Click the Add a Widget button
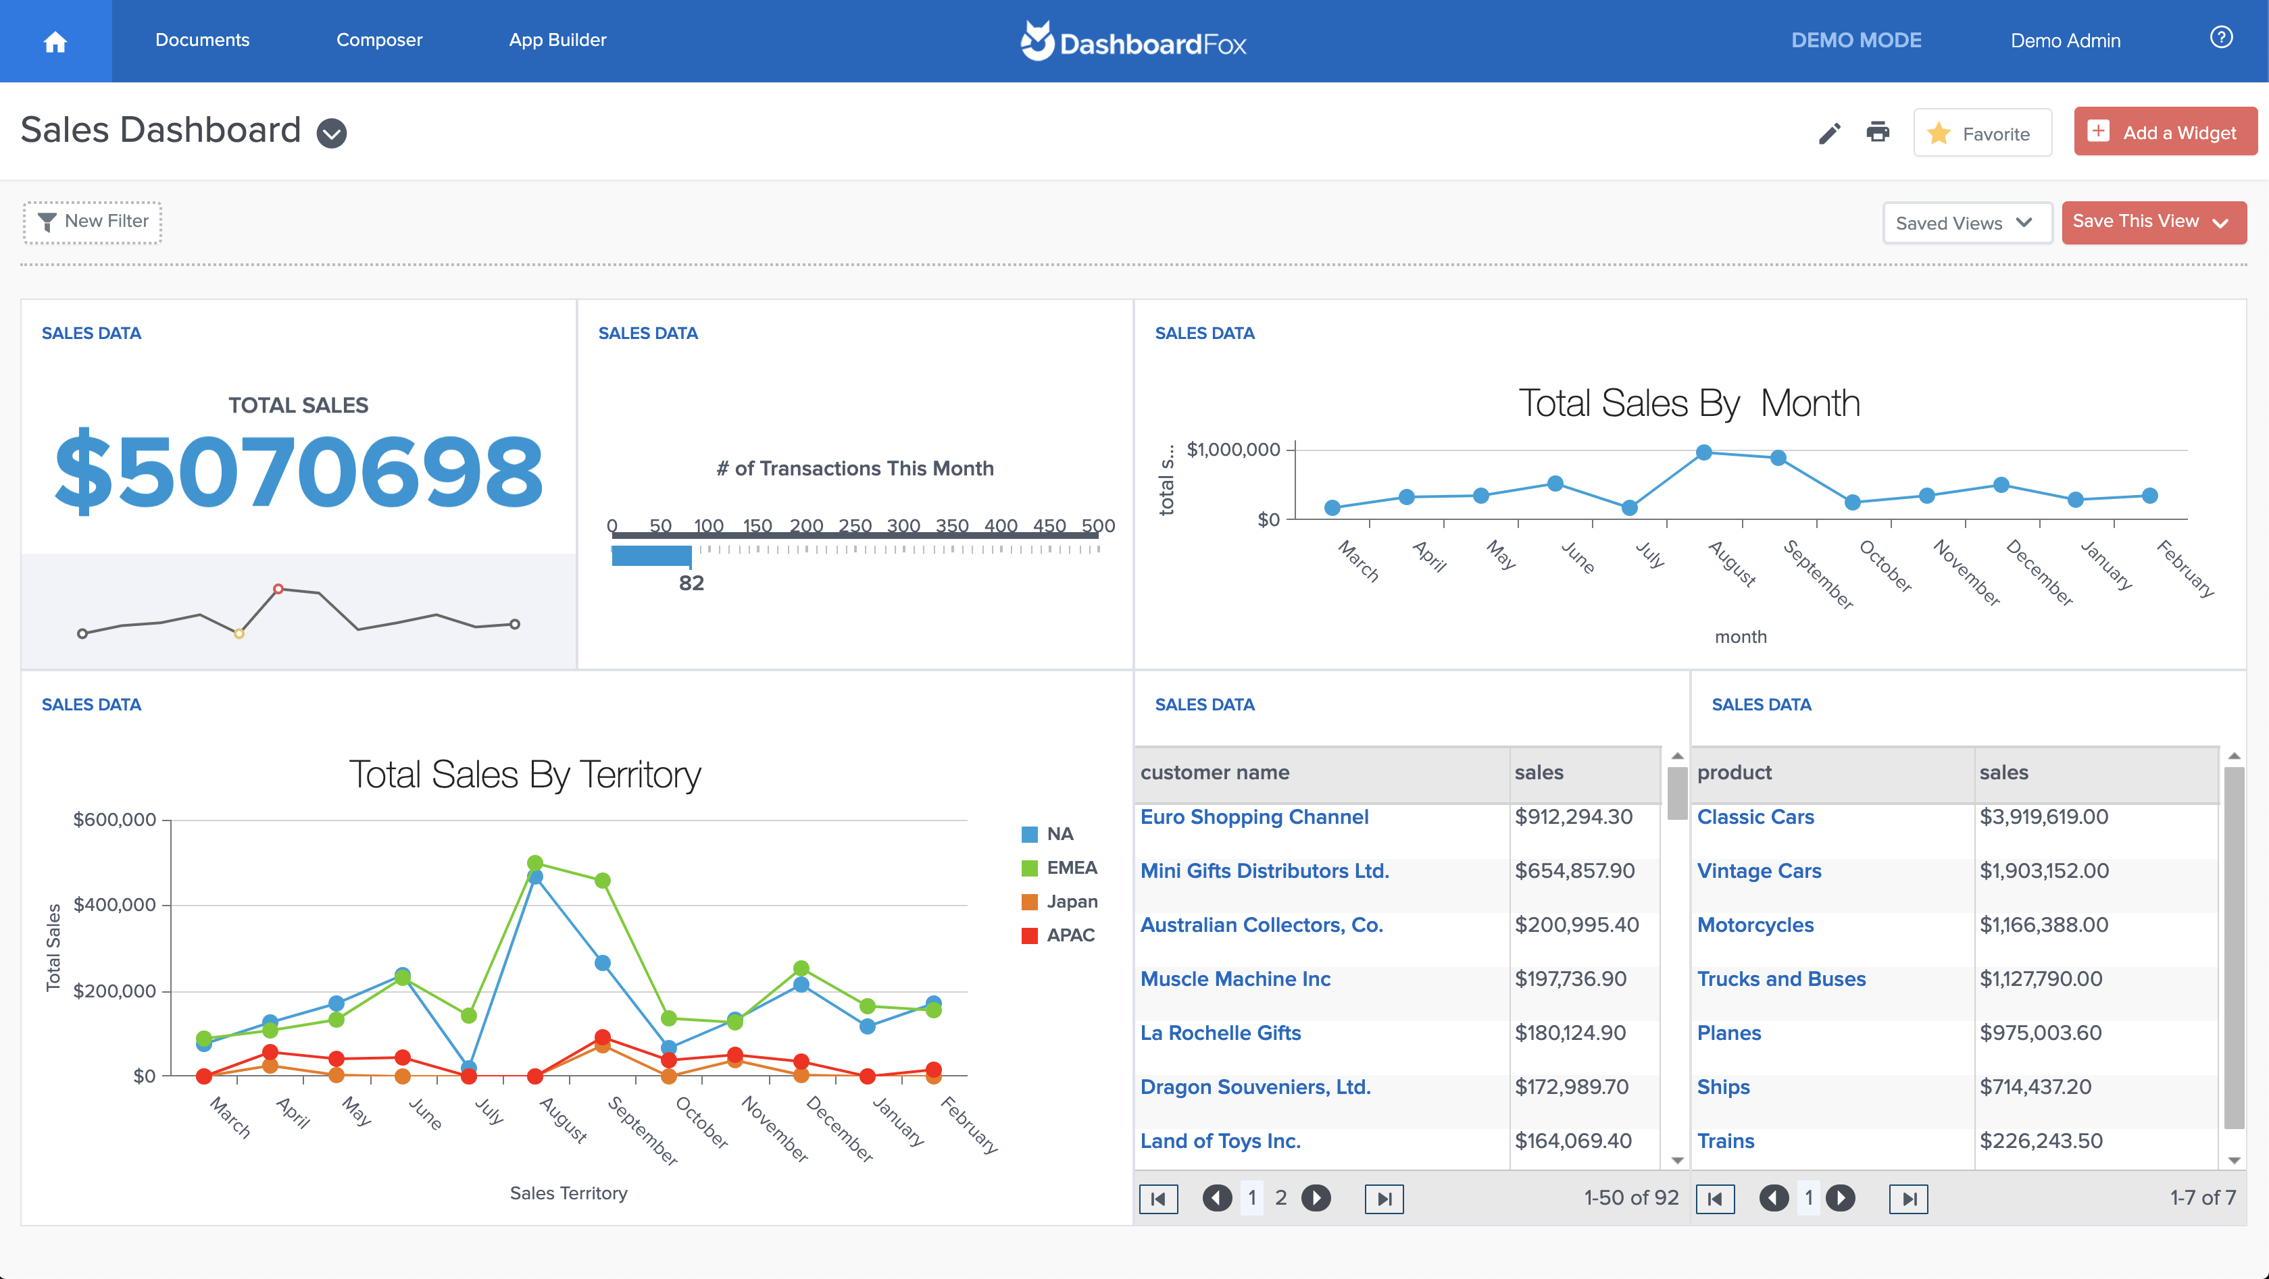The image size is (2269, 1279). (x=2164, y=132)
